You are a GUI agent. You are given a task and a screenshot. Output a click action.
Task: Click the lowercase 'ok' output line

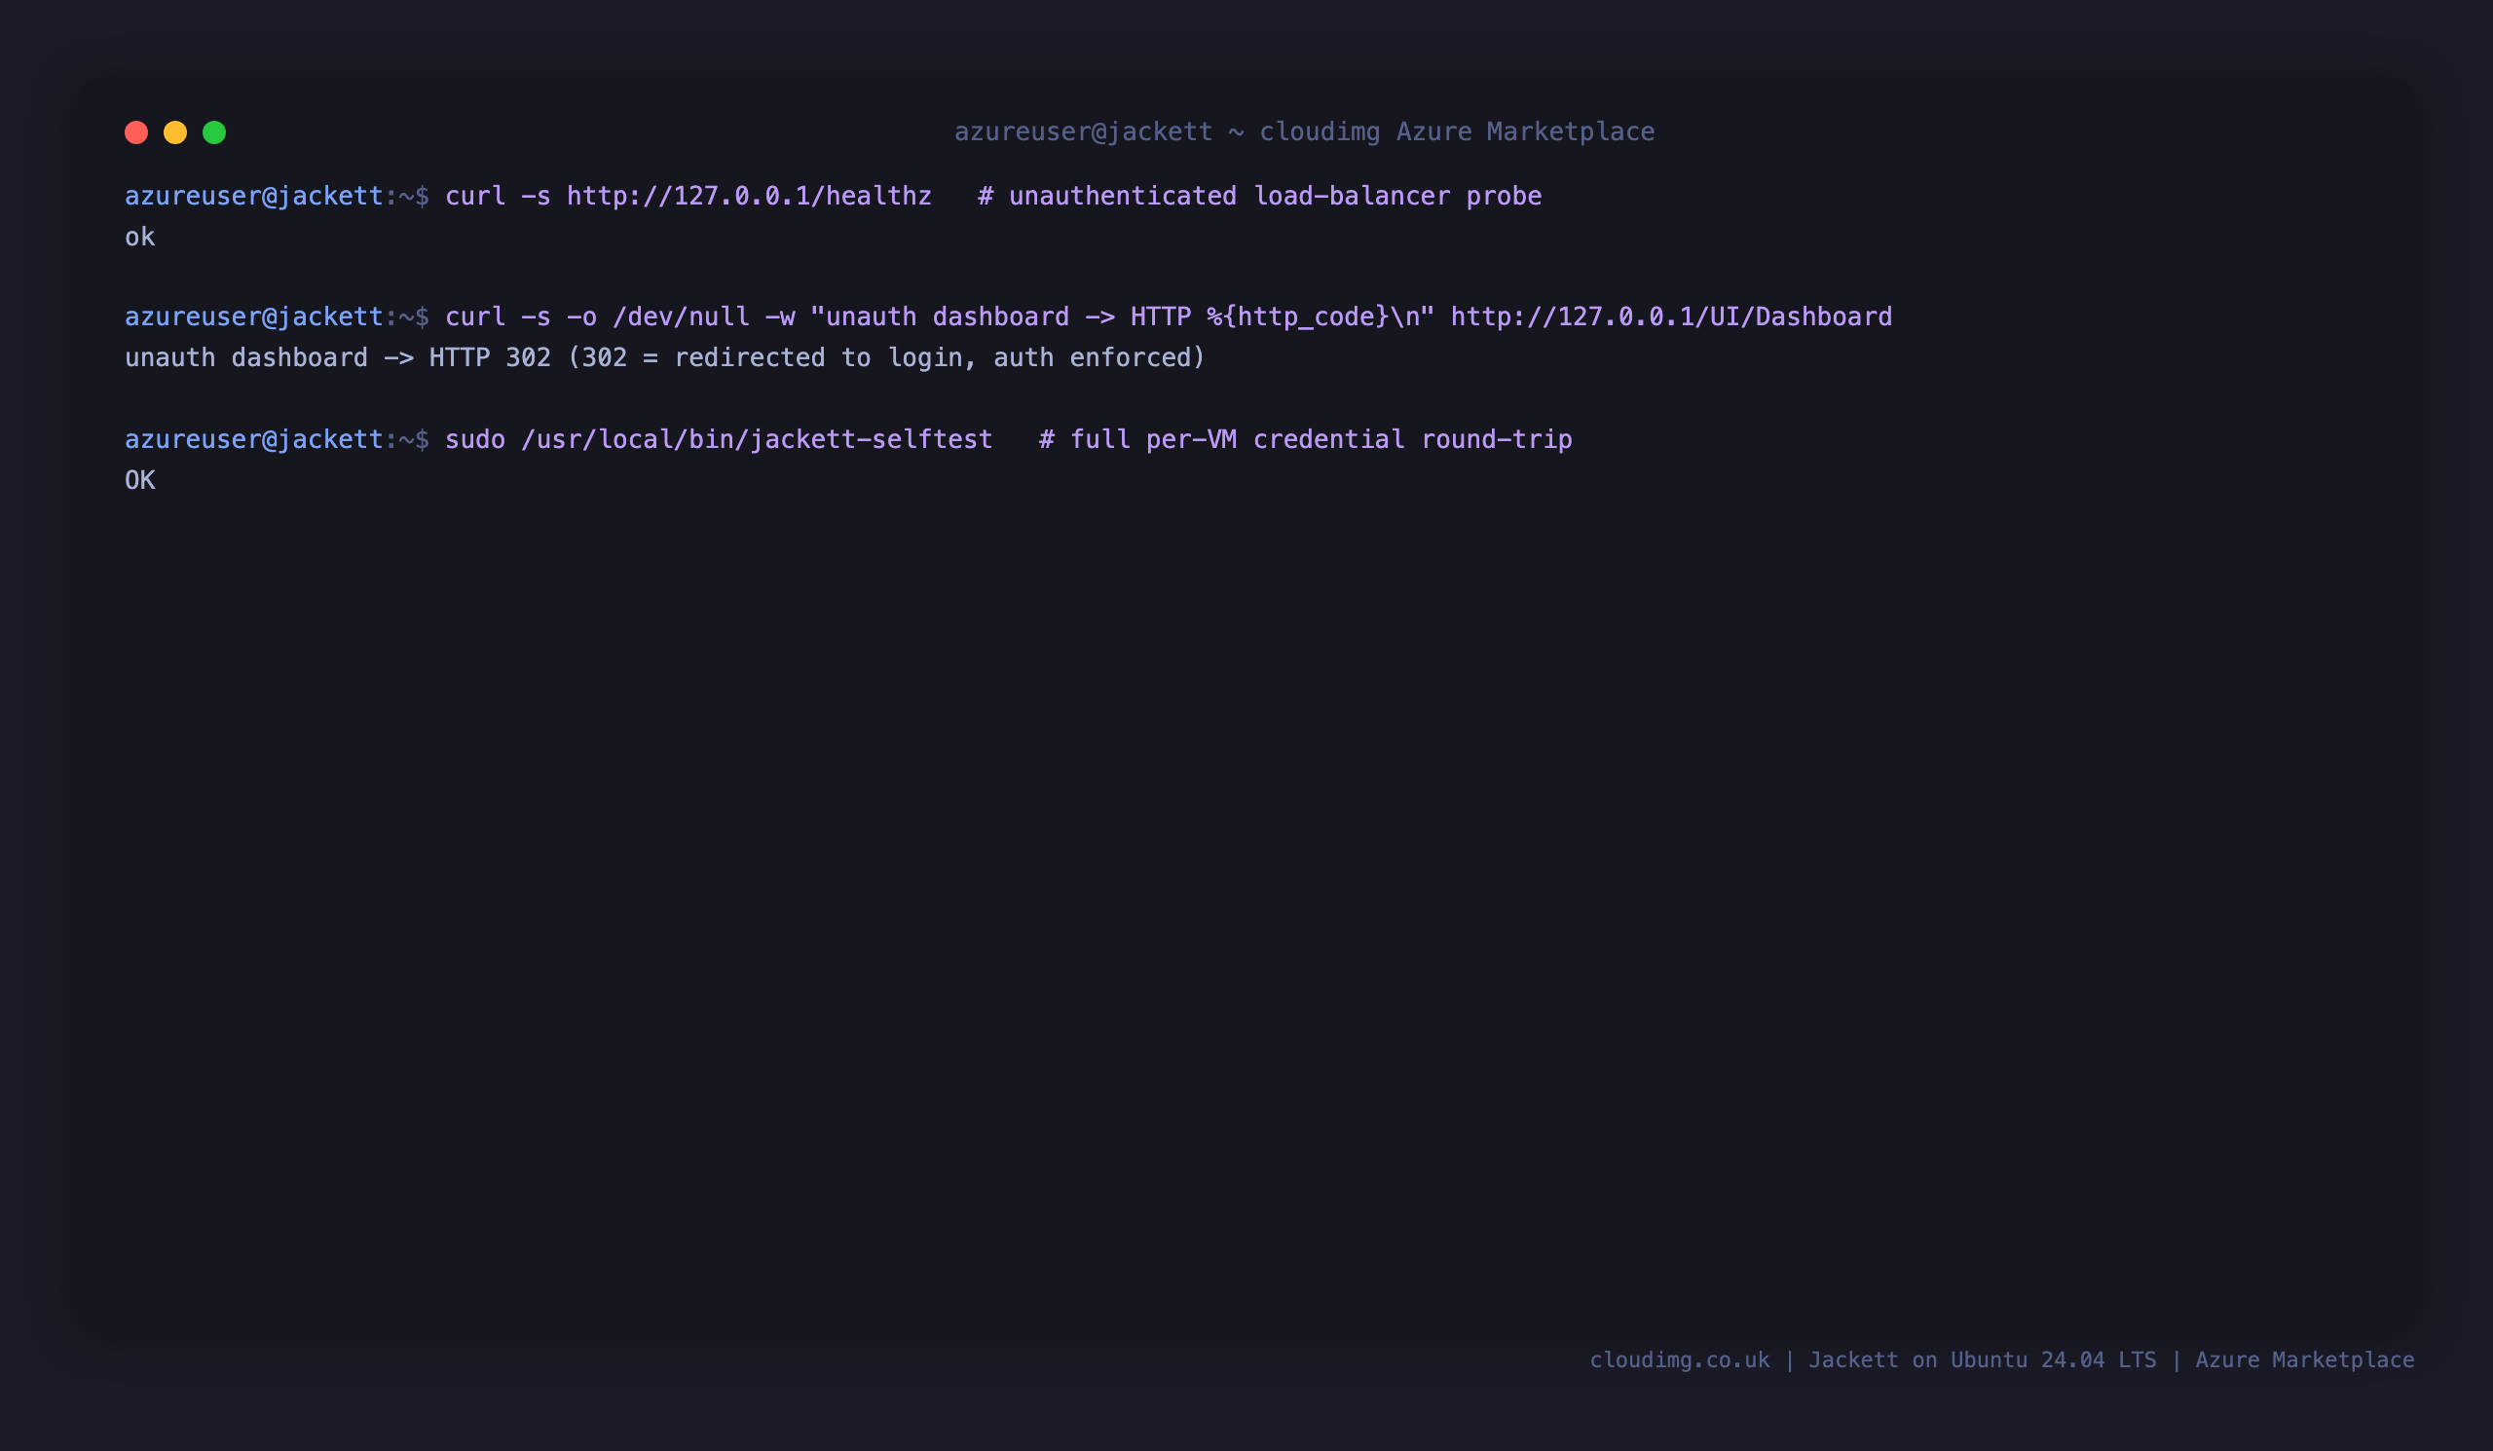(x=139, y=238)
